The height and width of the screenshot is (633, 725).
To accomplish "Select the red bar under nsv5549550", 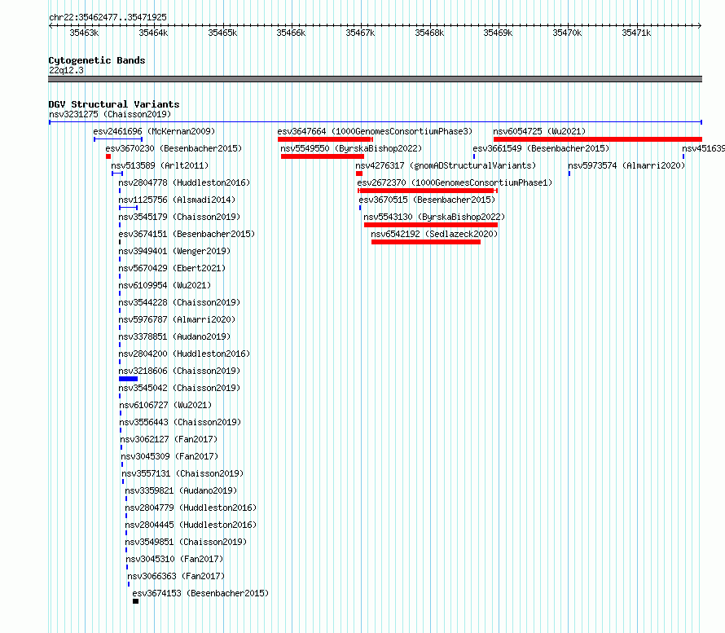I will [323, 156].
